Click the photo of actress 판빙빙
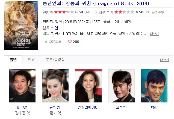The height and width of the screenshot is (119, 174). pos(55,86)
